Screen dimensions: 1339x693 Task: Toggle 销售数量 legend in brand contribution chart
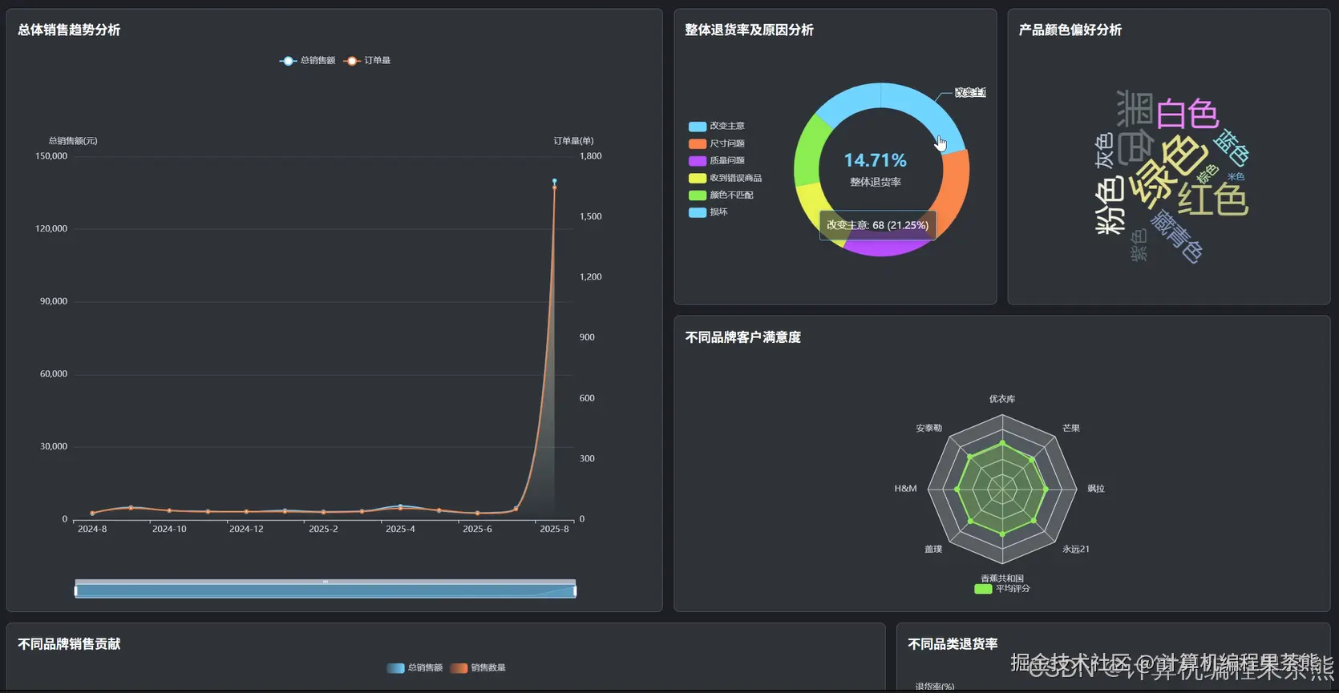pos(479,667)
